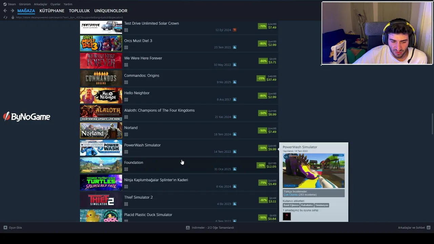Open the Norland thumbnail
The image size is (434, 244).
[101, 130]
